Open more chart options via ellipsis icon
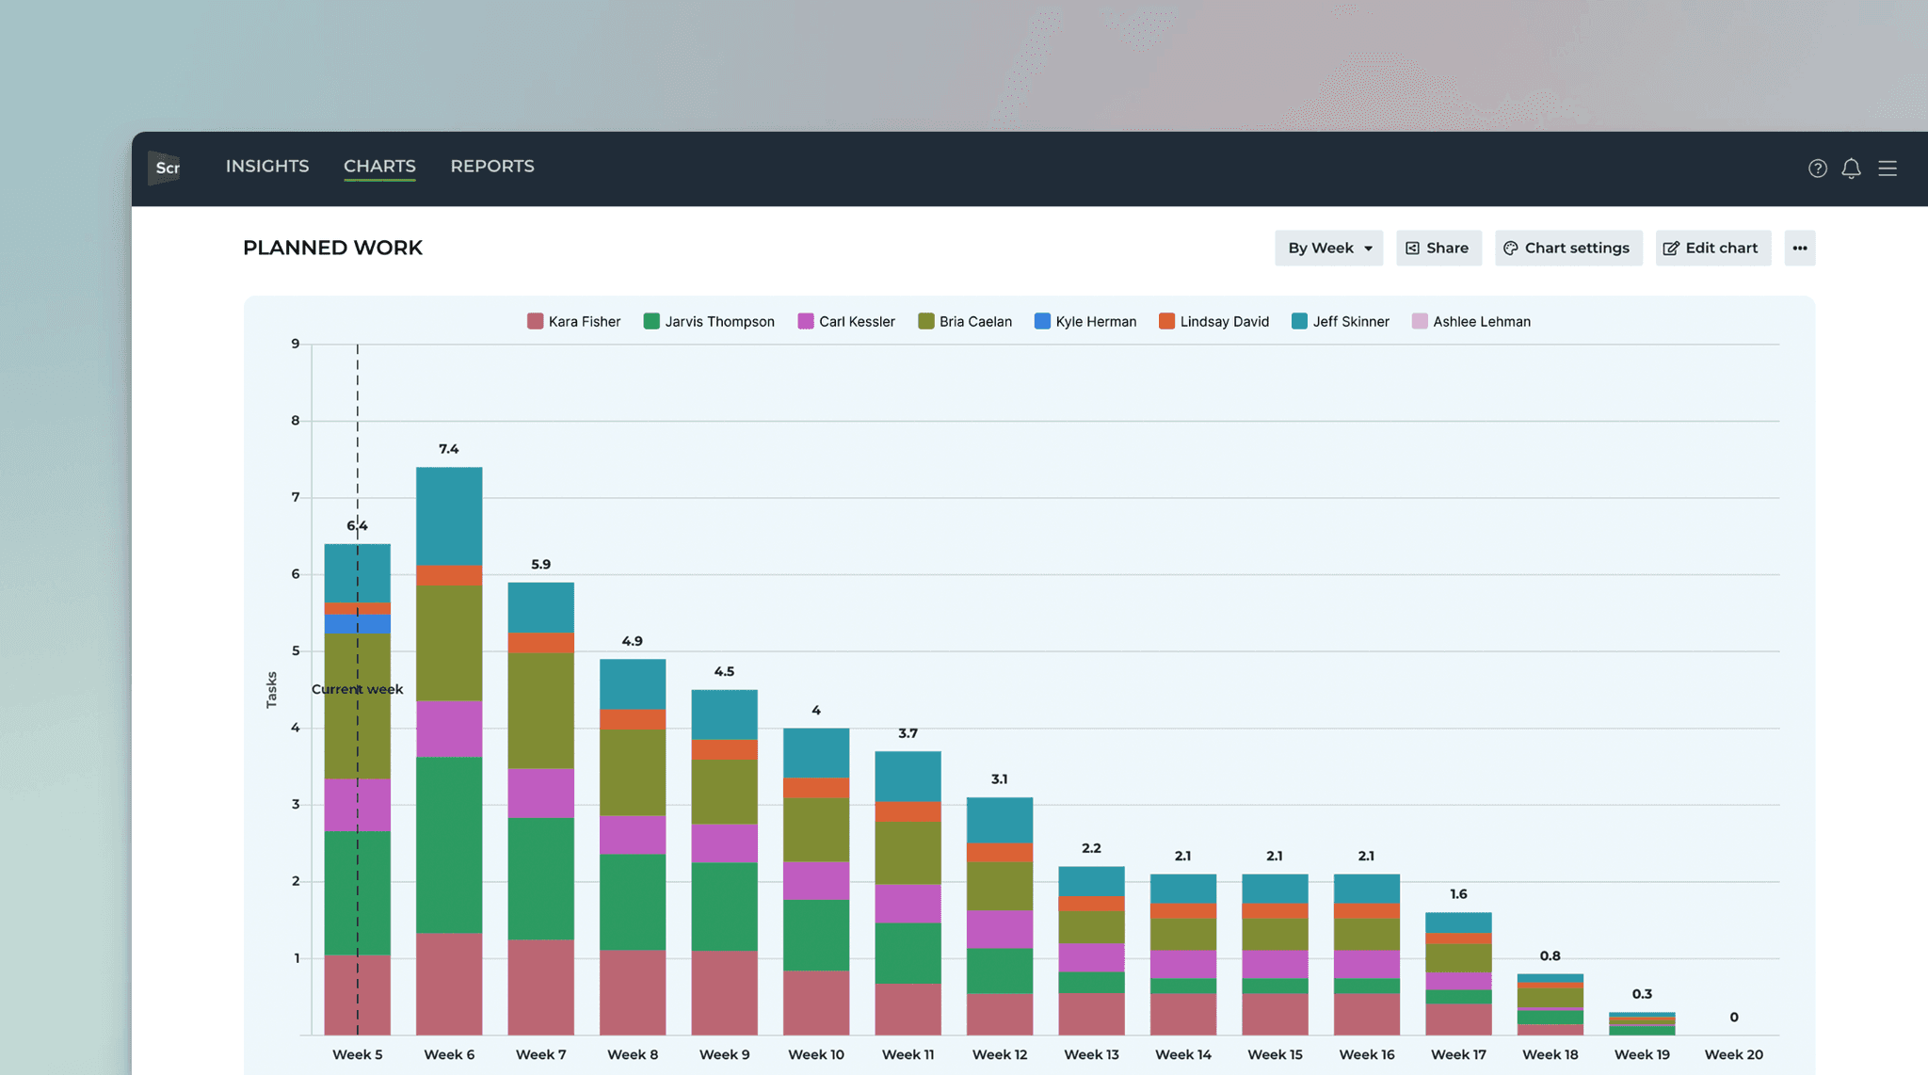This screenshot has height=1075, width=1928. (x=1800, y=248)
